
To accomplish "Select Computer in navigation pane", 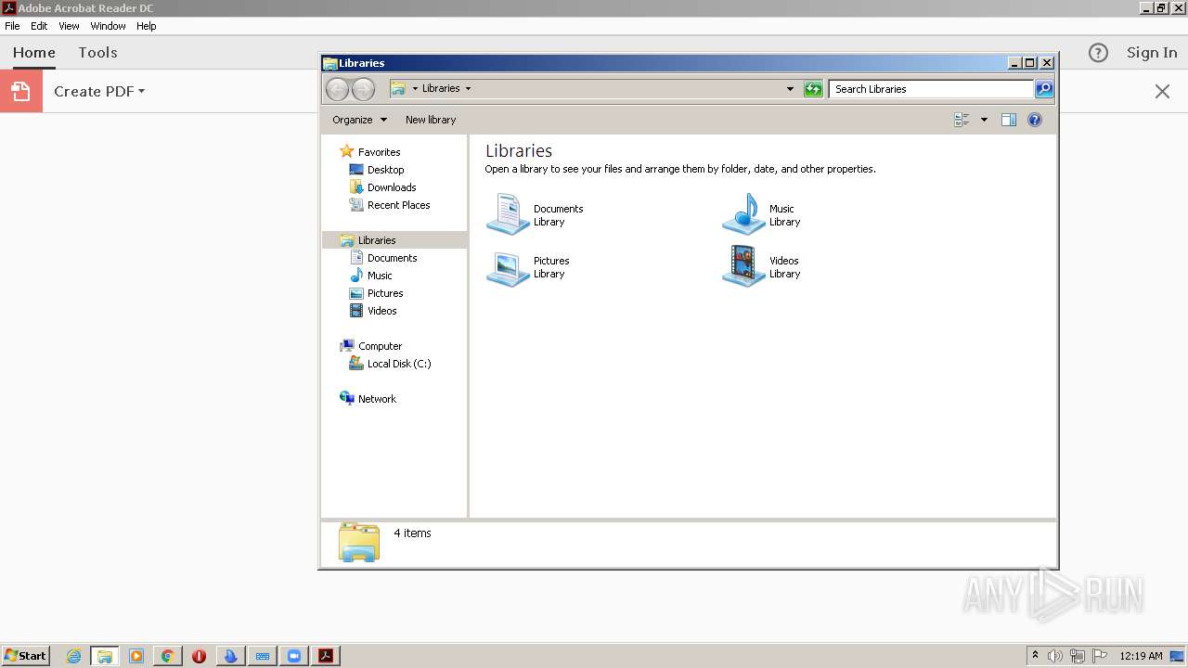I will tap(380, 346).
